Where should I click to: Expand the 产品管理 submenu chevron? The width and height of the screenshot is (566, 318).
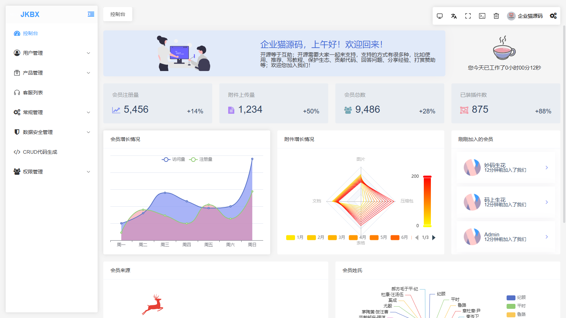88,73
